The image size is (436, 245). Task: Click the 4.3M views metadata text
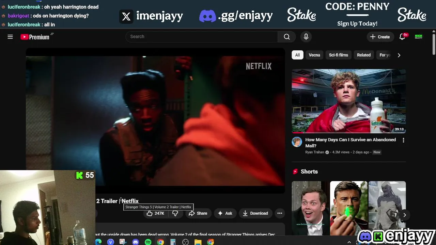(341, 152)
